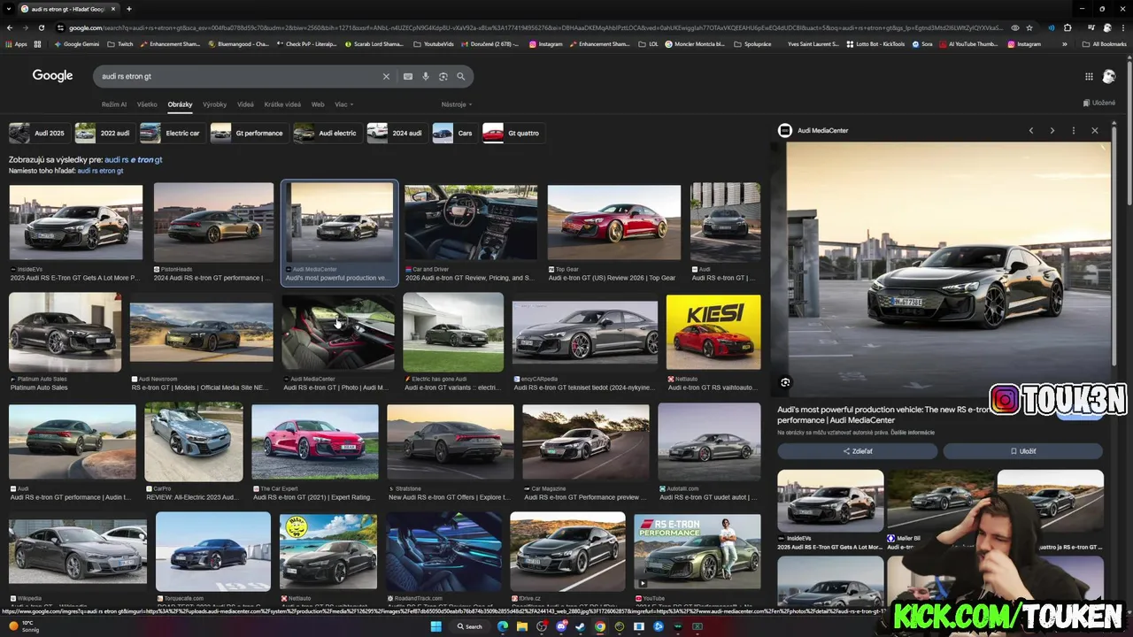
Task: Switch to the Videá tab
Action: click(x=246, y=104)
